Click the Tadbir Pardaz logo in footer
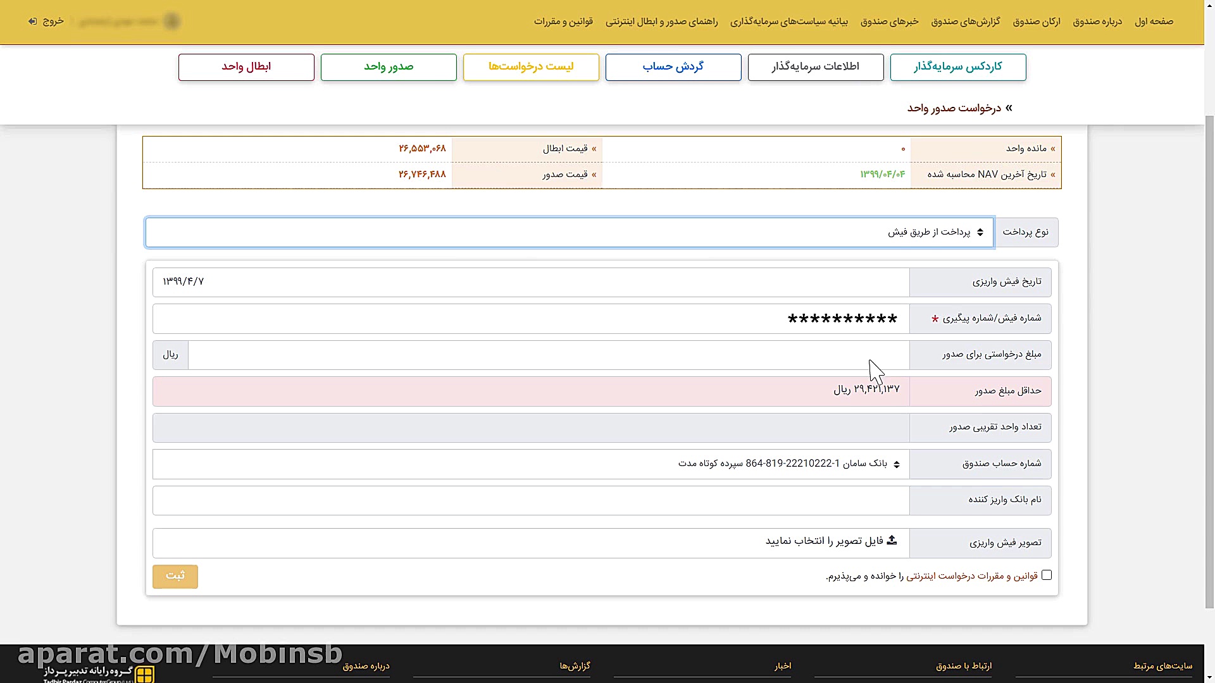The image size is (1215, 683). pos(144,674)
